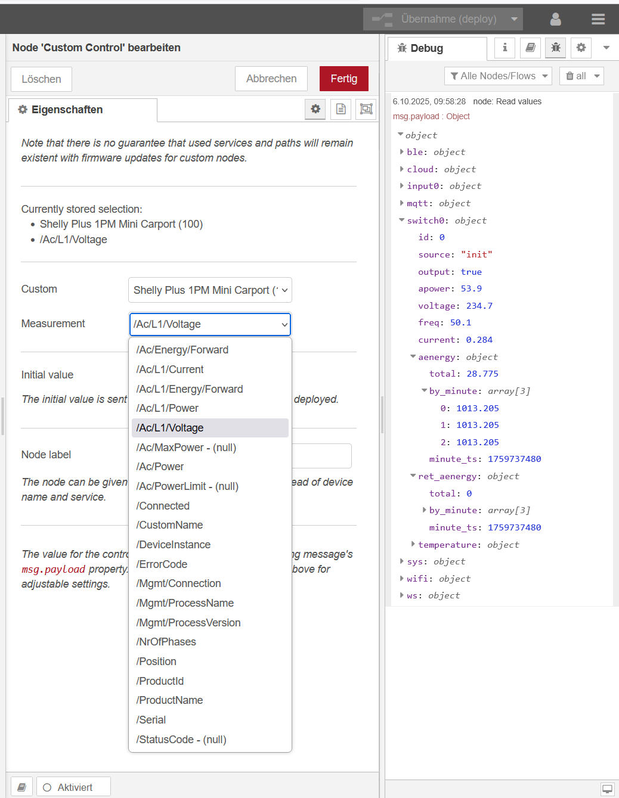The width and height of the screenshot is (619, 798).
Task: Open the sidebar help book icon
Action: pyautogui.click(x=530, y=48)
